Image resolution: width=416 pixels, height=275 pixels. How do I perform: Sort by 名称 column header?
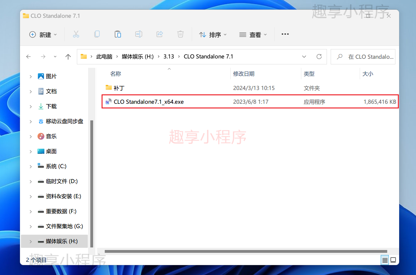point(116,74)
